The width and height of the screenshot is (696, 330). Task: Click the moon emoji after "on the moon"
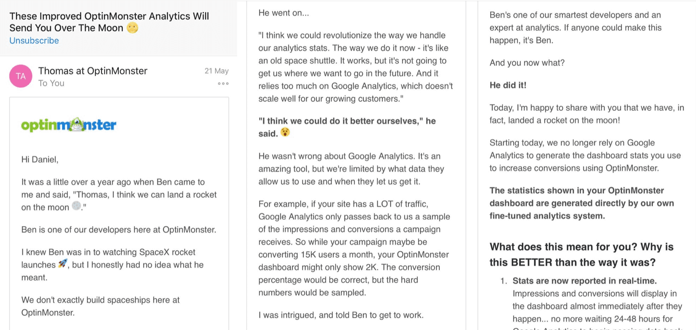point(77,206)
